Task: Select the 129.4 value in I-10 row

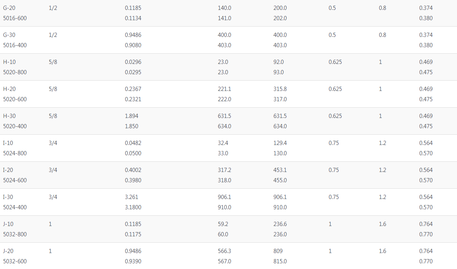Action: click(x=280, y=143)
